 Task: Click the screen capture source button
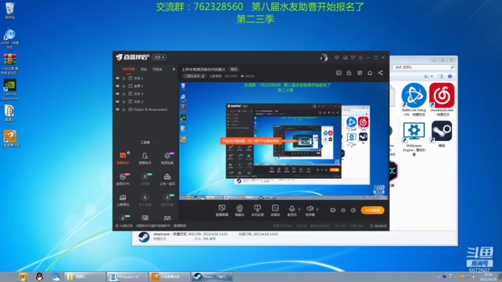[222, 211]
